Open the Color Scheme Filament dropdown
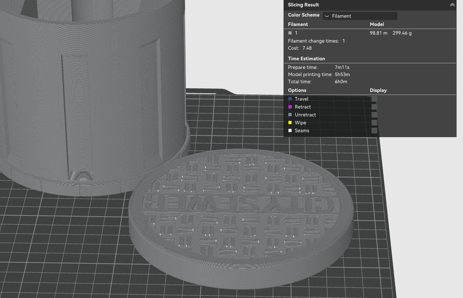 tap(360, 16)
